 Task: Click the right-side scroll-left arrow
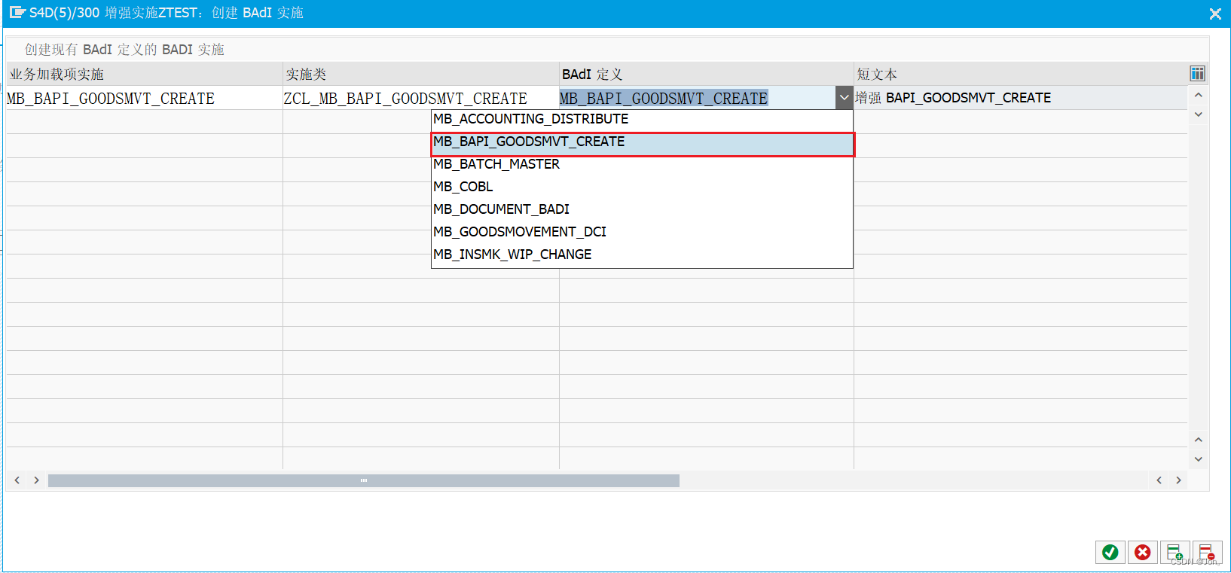[1159, 480]
